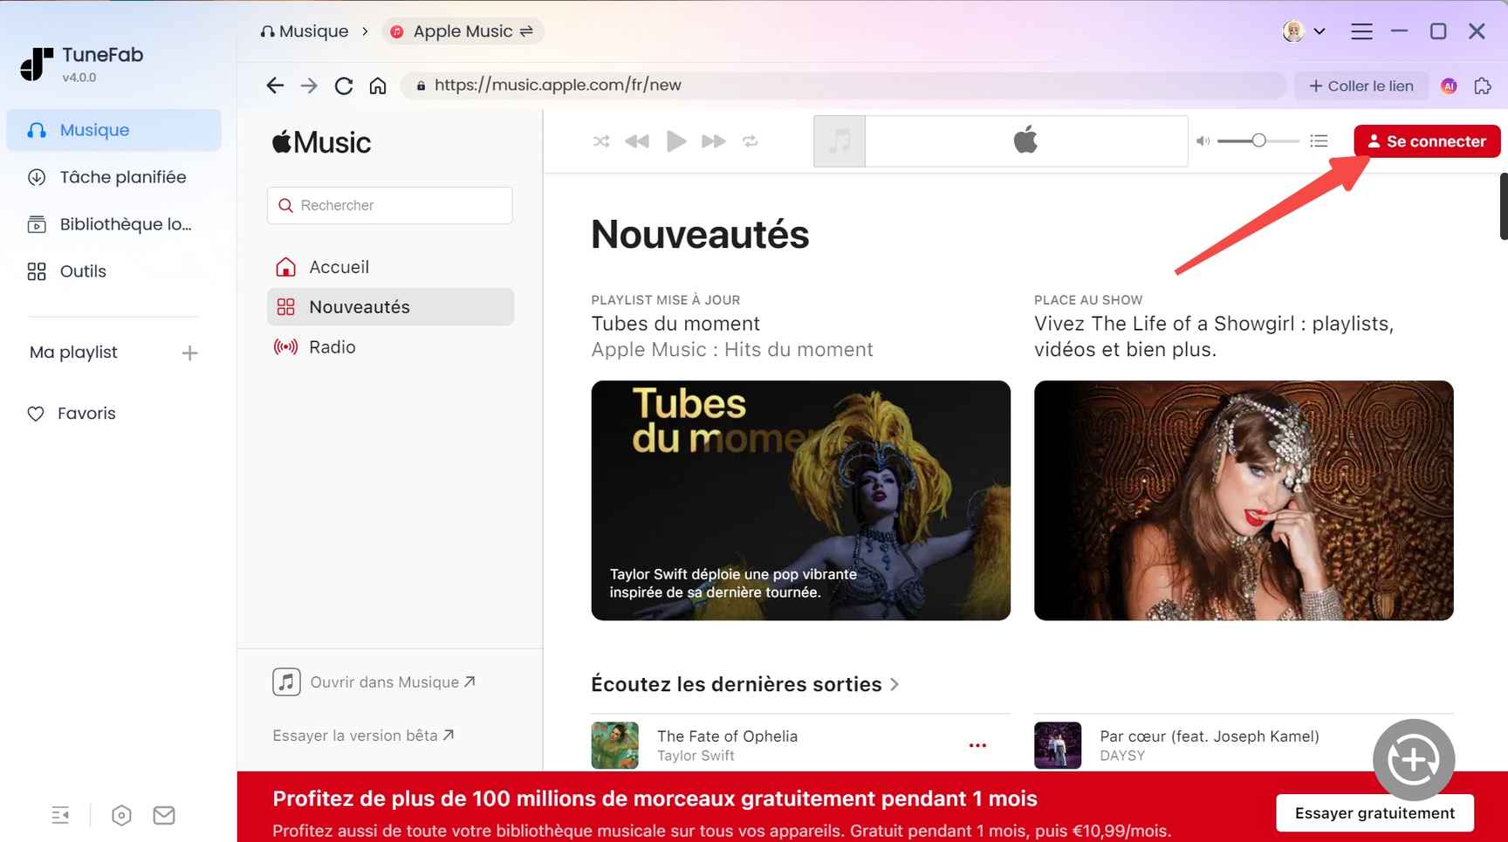1508x842 pixels.
Task: Click the Se connecter button
Action: click(1426, 140)
